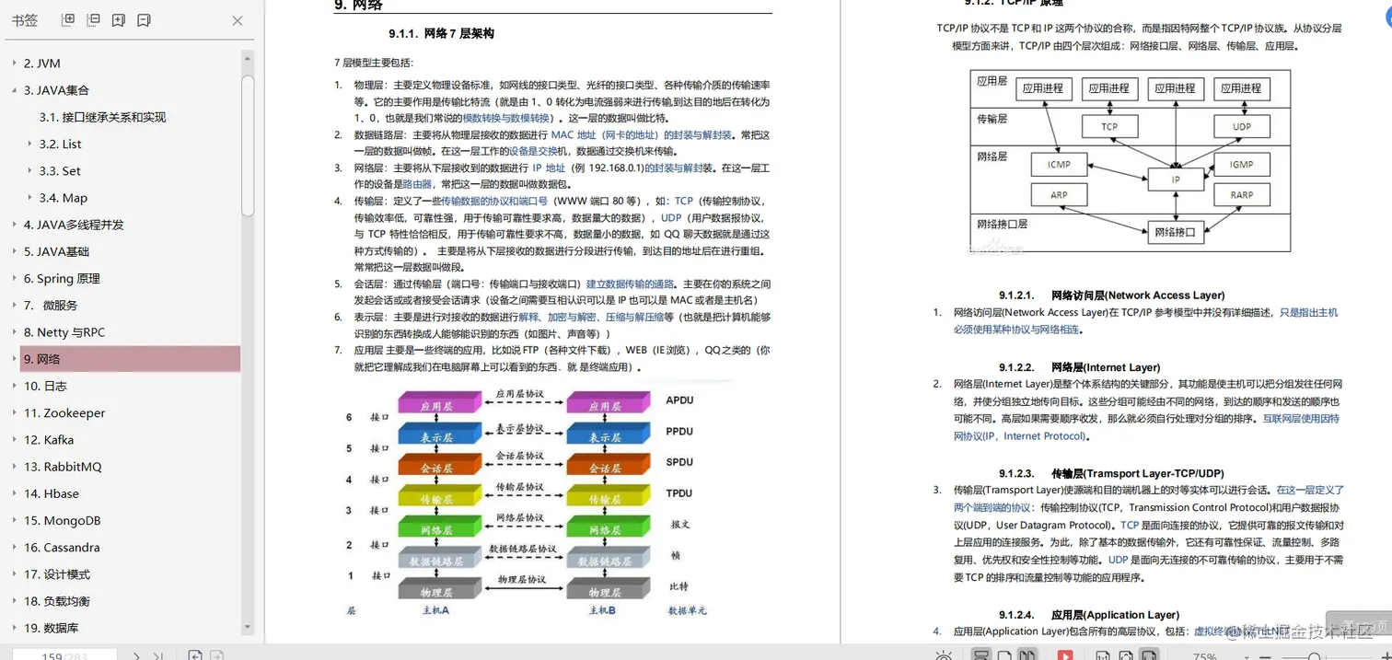Image resolution: width=1392 pixels, height=660 pixels.
Task: Open the red video play feature
Action: pyautogui.click(x=1066, y=654)
